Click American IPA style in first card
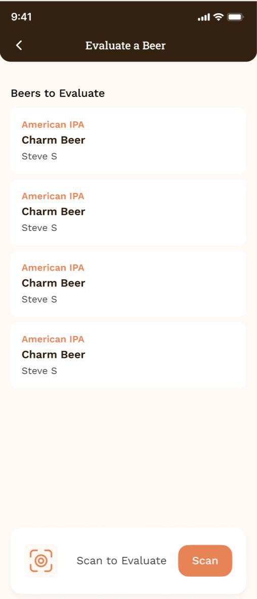This screenshot has width=257, height=599. tap(53, 124)
